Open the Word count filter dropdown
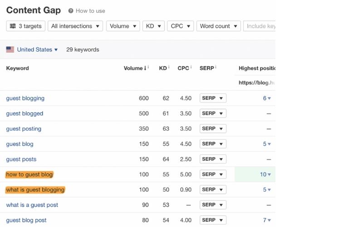The width and height of the screenshot is (363, 227). click(219, 26)
